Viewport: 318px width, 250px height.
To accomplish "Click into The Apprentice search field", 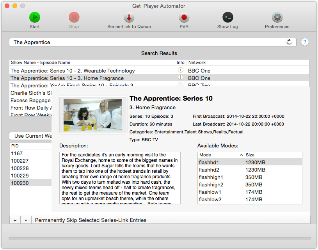I will 153,42.
